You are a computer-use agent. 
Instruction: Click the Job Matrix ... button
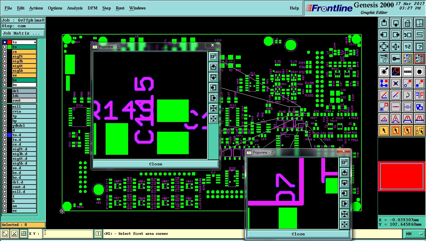[23, 33]
